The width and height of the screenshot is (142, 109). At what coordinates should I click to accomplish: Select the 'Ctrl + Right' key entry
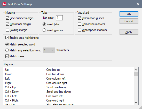click(69, 100)
